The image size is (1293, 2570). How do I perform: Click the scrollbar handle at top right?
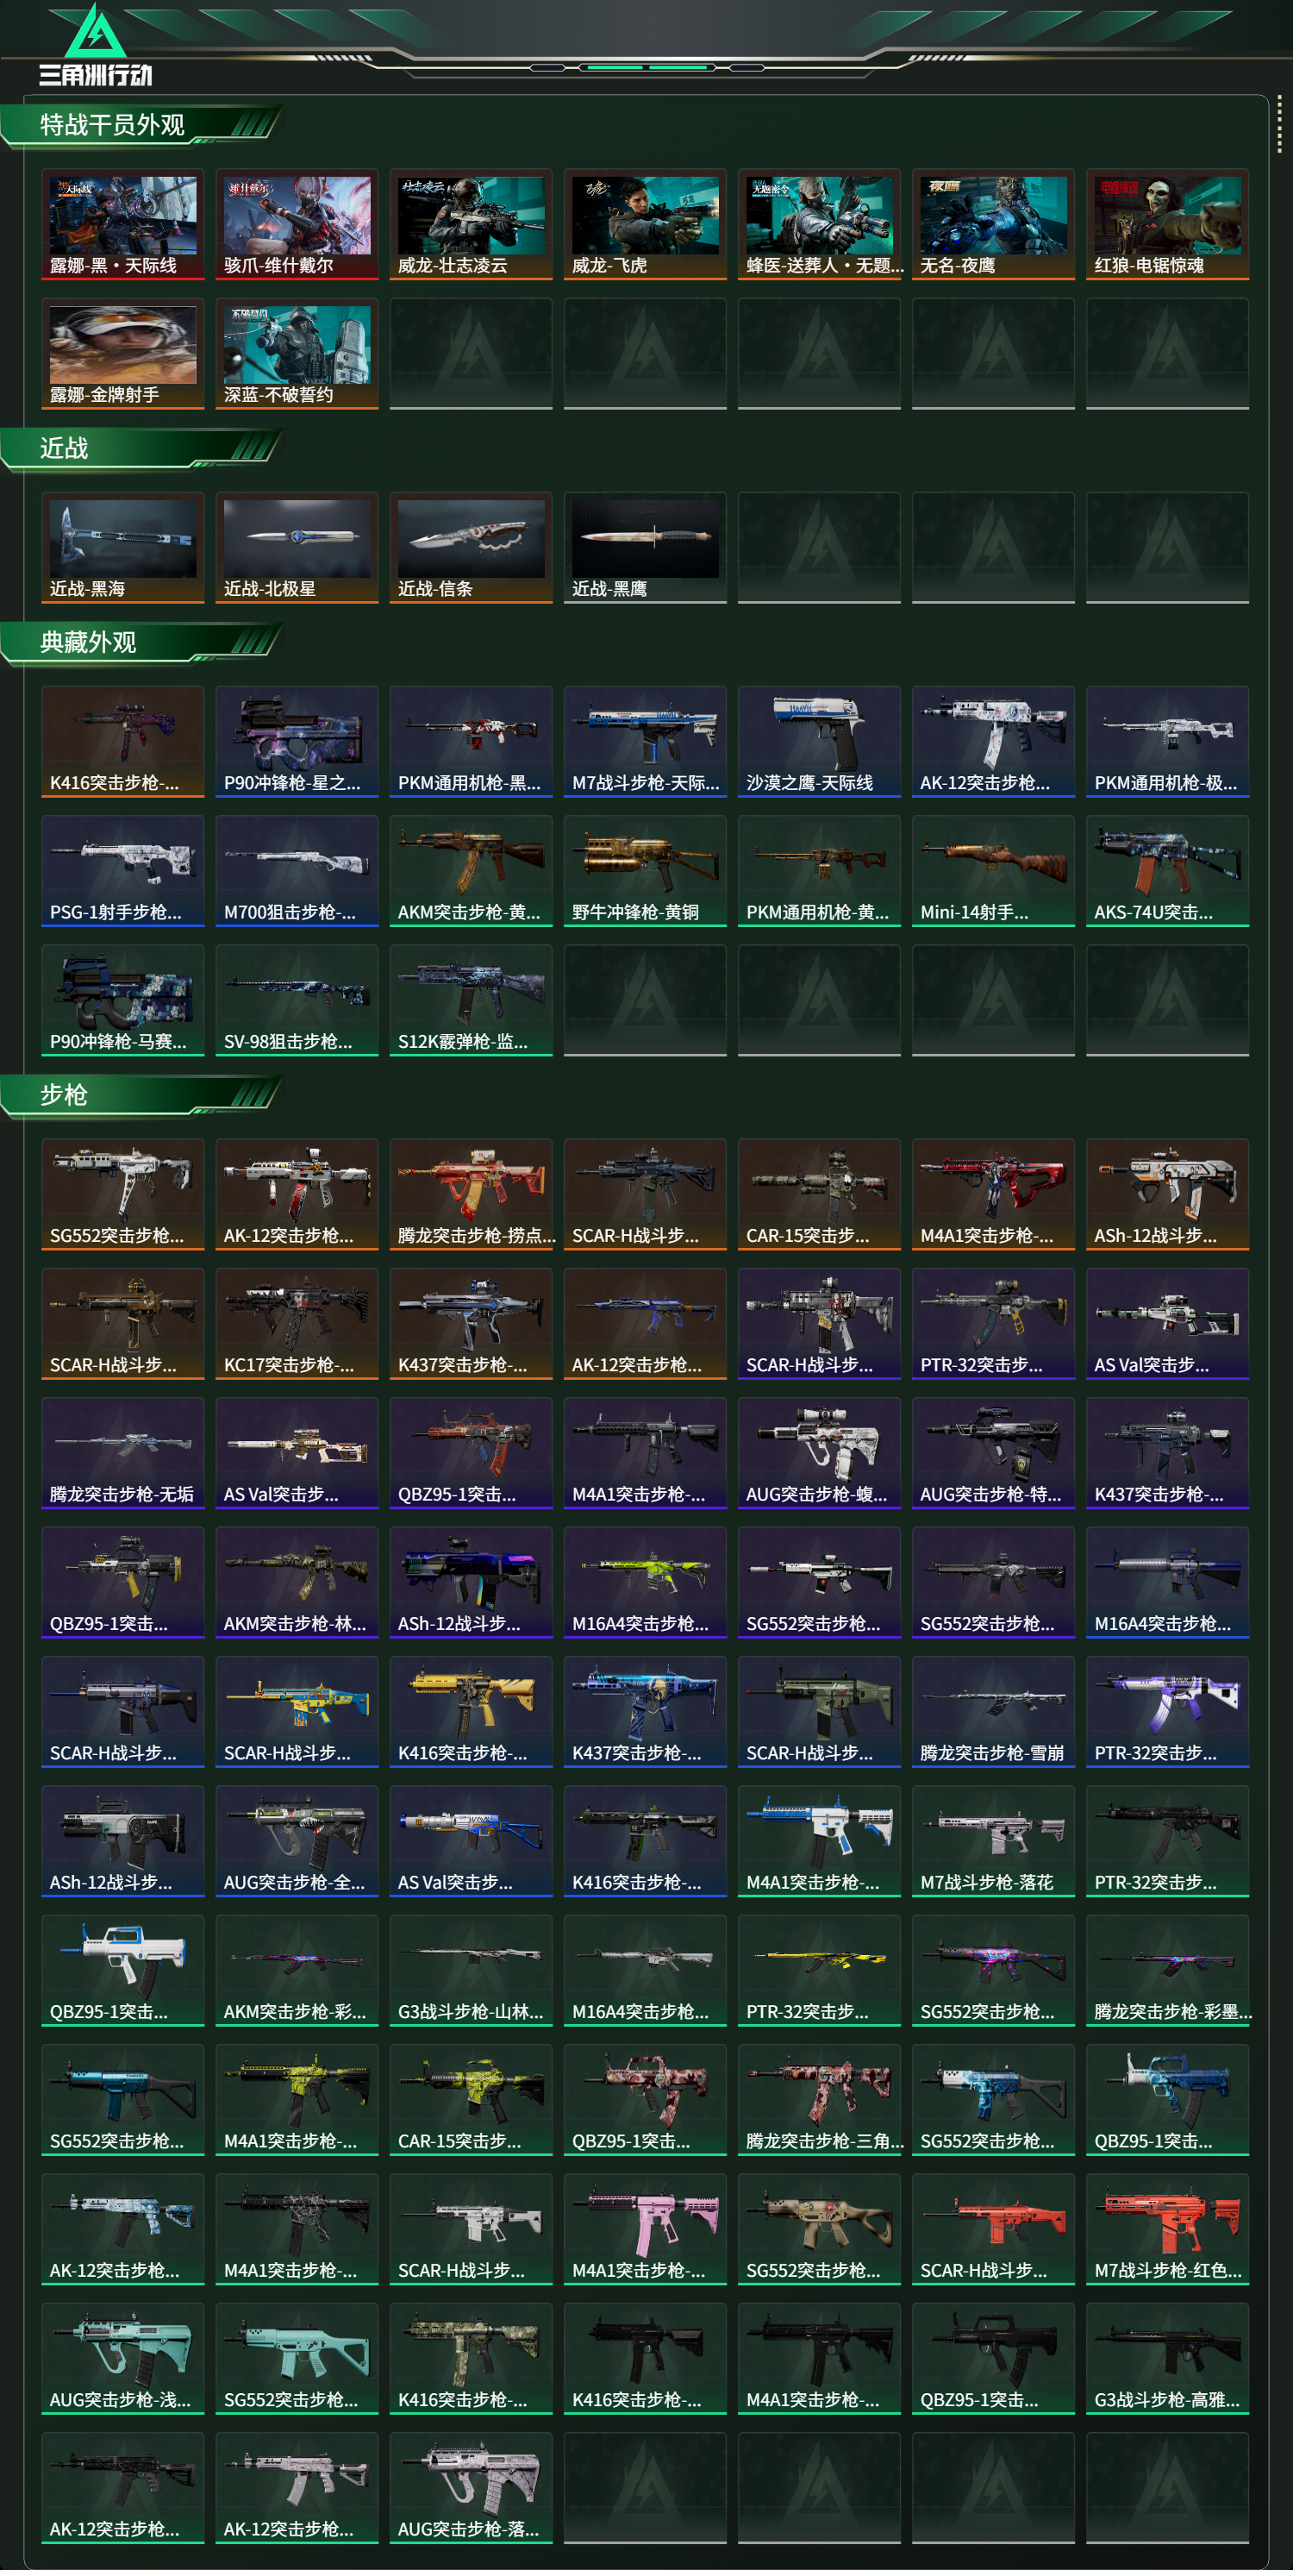(1279, 126)
